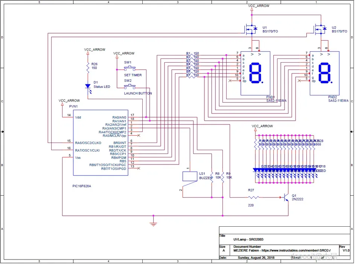Click the PIC16F628A chip body
The image size is (355, 264).
tap(101, 143)
